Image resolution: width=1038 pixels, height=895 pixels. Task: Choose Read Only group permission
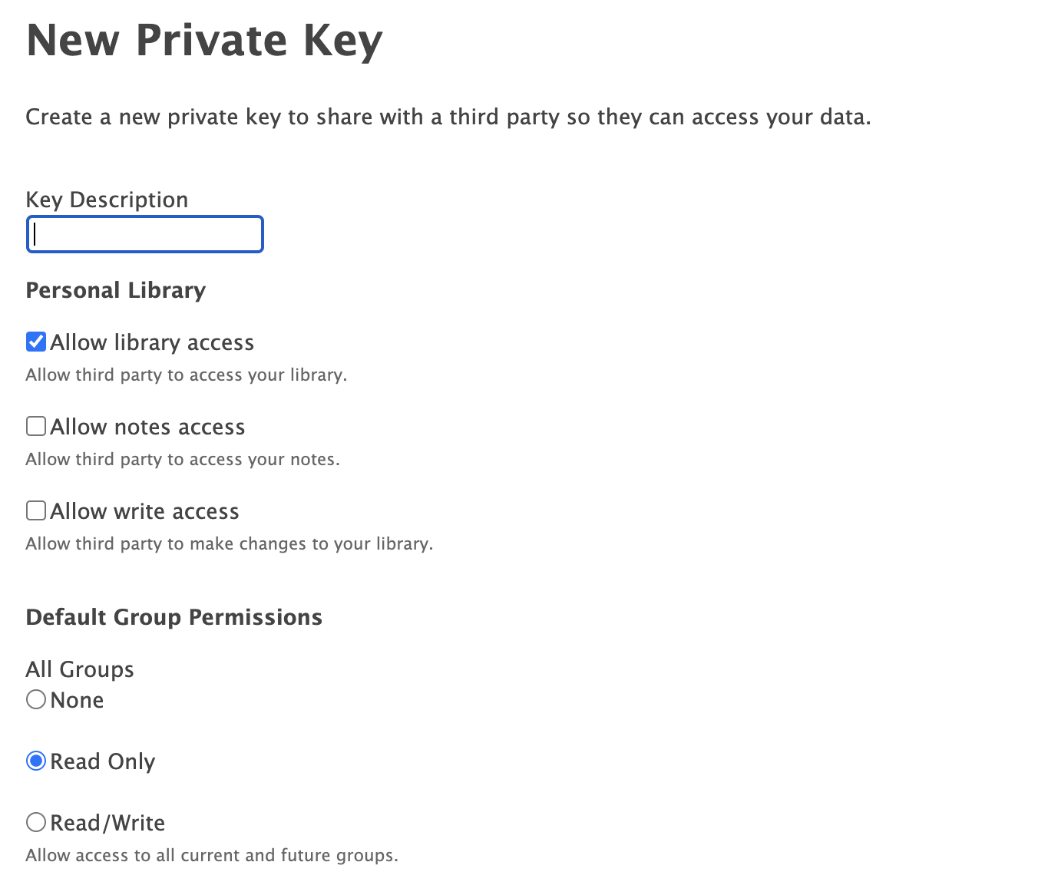click(x=35, y=761)
